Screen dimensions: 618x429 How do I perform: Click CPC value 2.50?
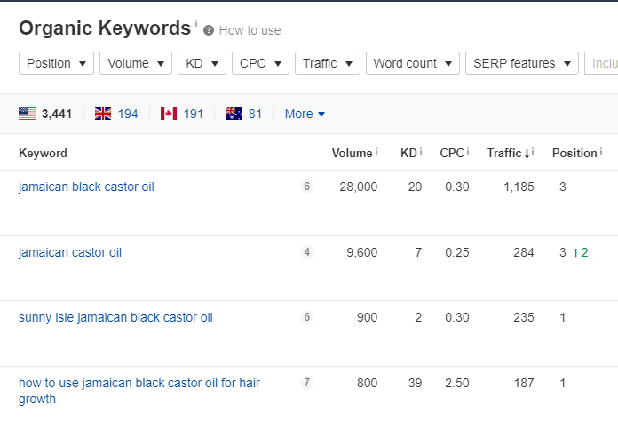pos(457,383)
